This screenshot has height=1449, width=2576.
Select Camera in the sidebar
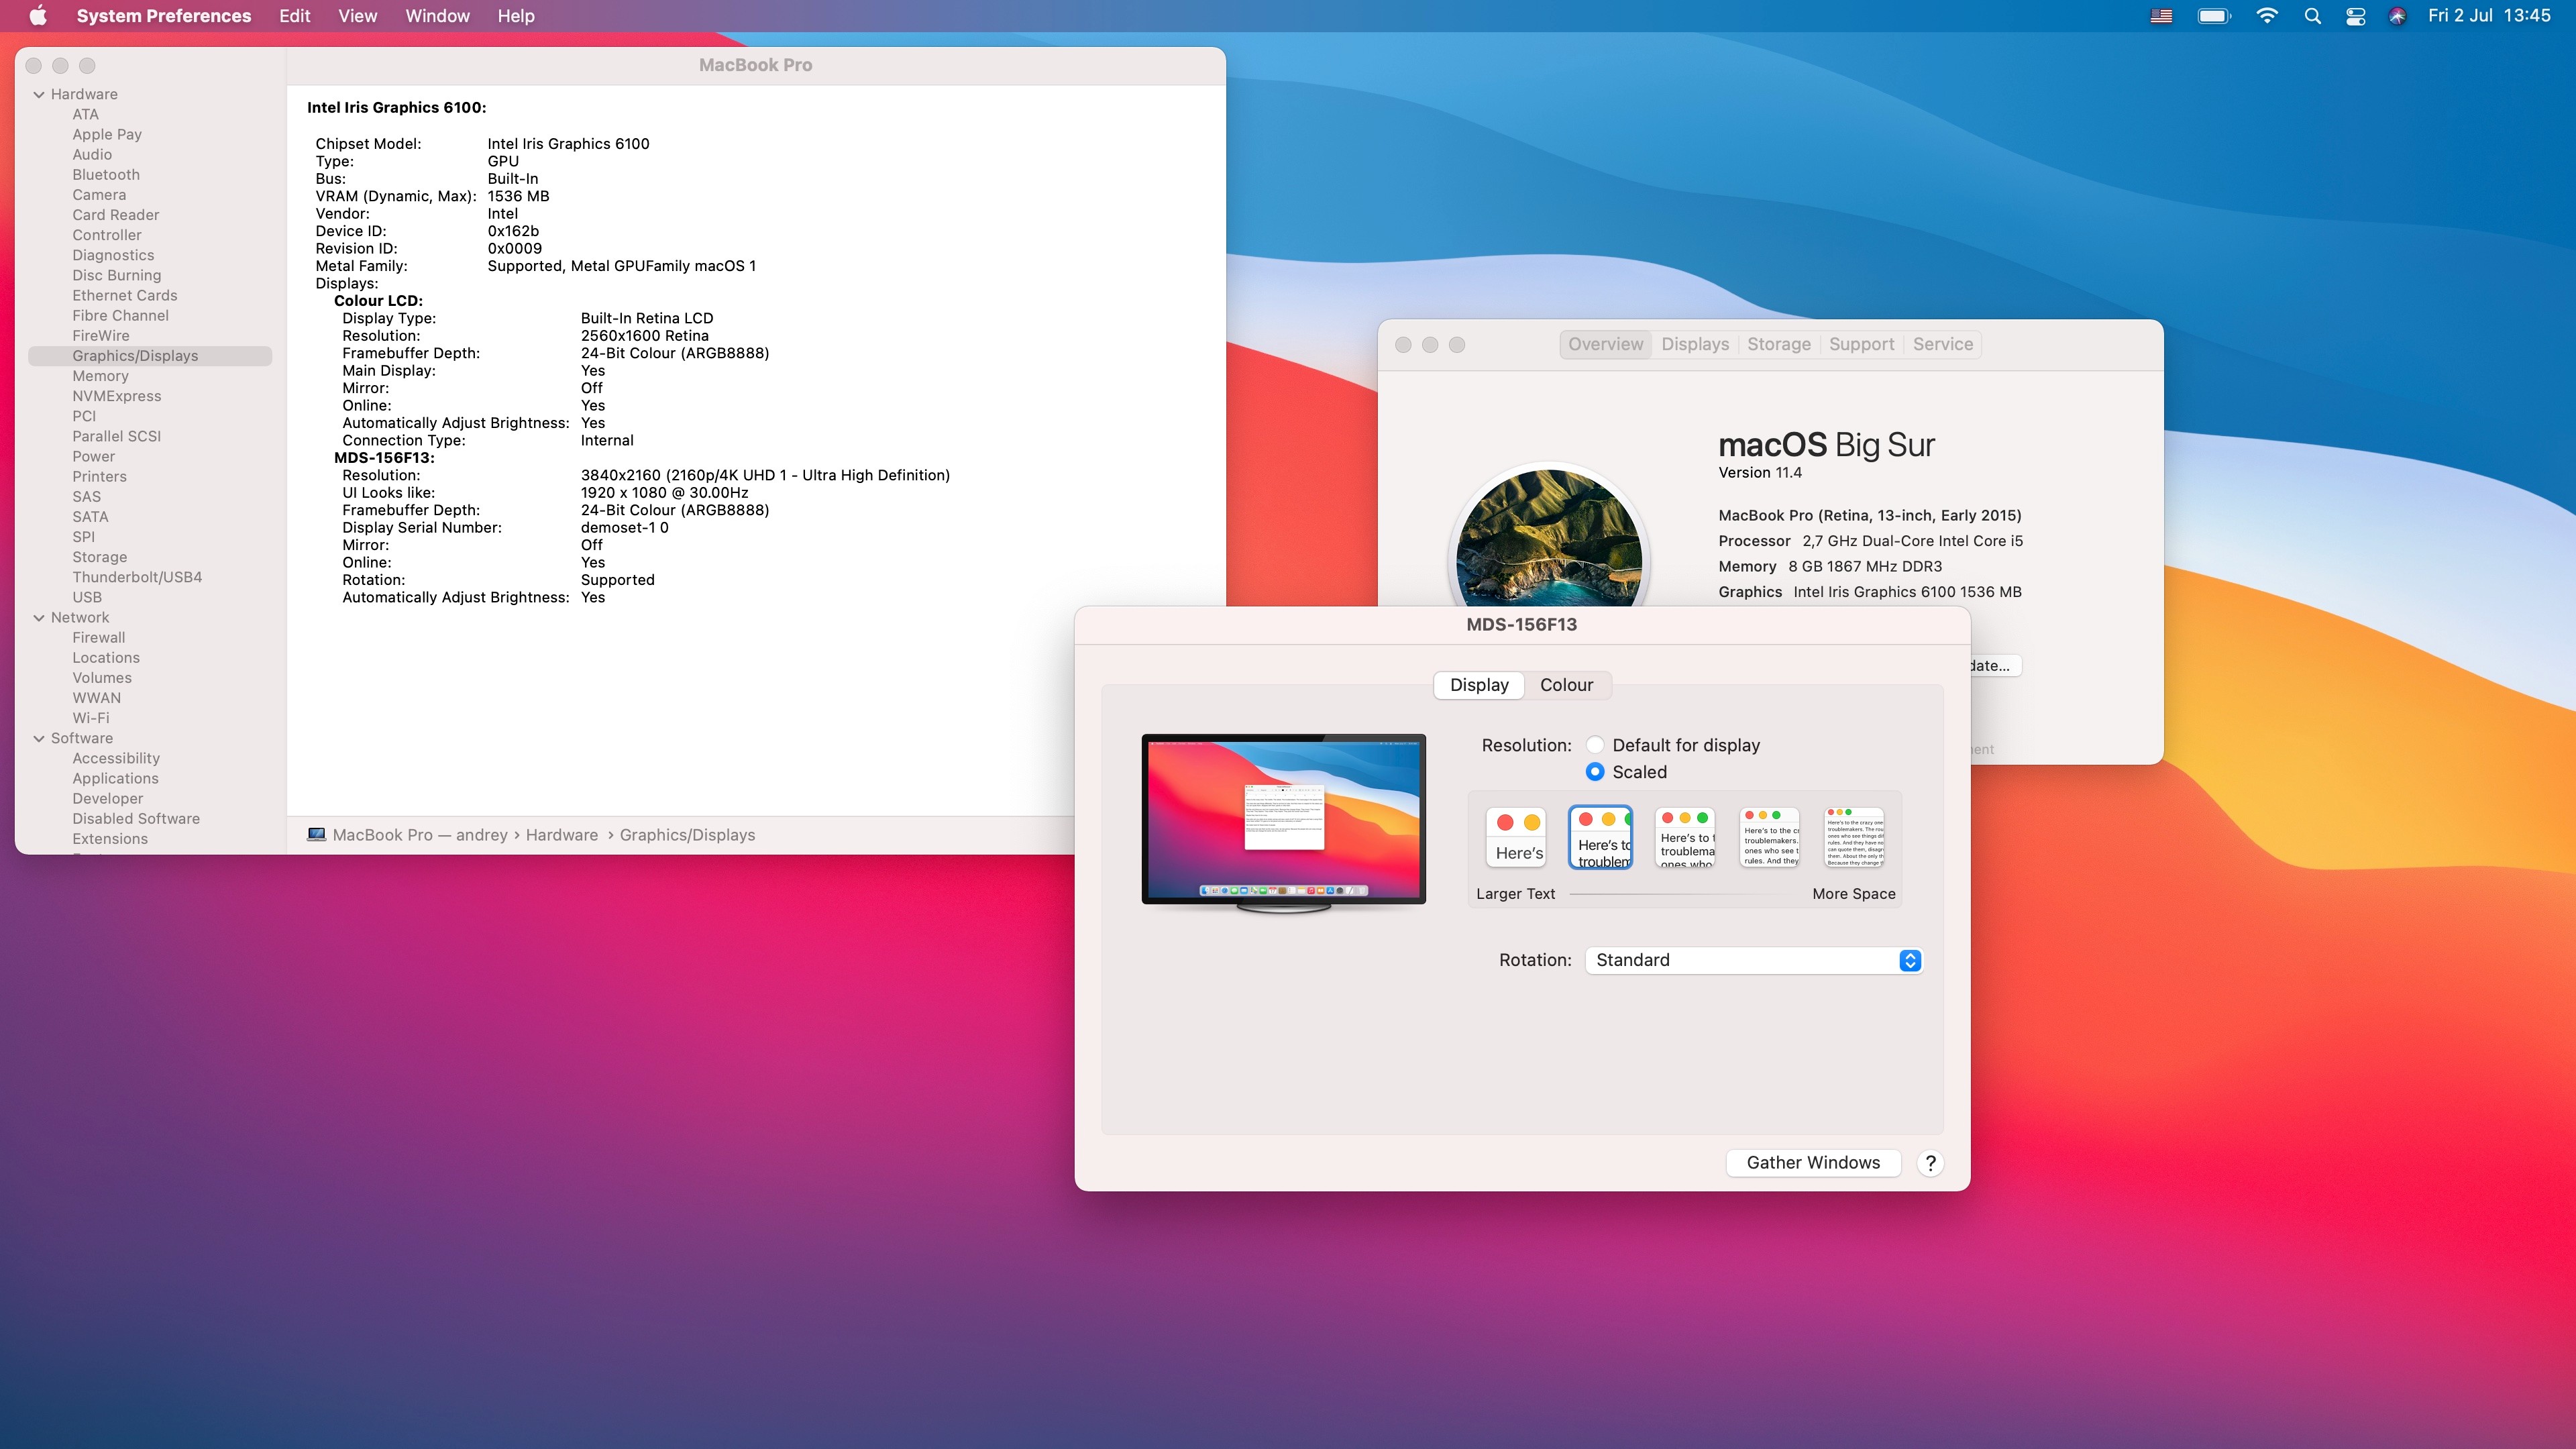pos(99,195)
